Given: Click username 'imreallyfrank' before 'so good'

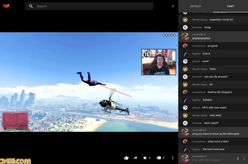Looking at the screenshot, I should coord(199,46).
